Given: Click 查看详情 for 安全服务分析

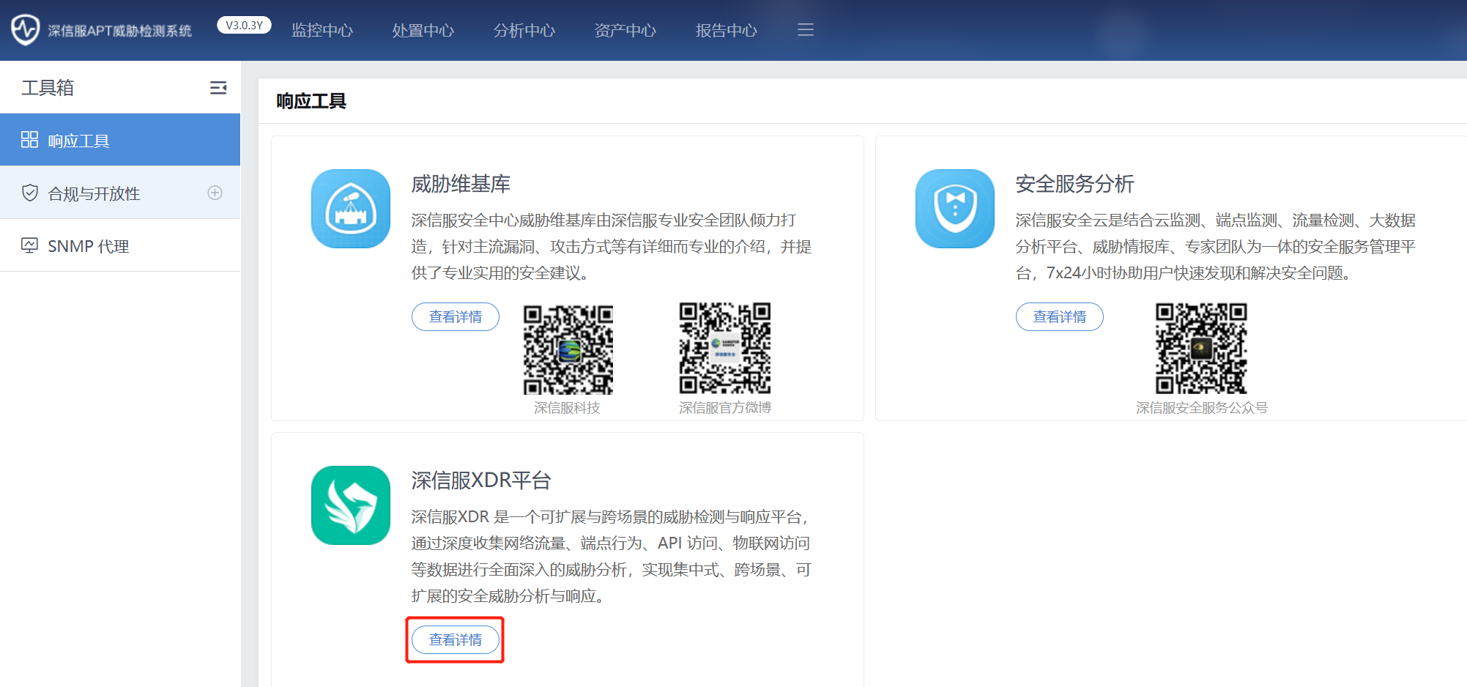Looking at the screenshot, I should point(1059,316).
